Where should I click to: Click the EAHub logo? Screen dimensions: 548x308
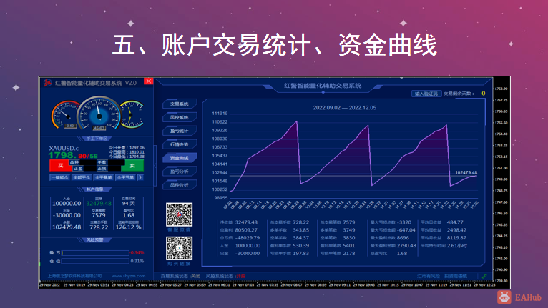tap(519, 297)
